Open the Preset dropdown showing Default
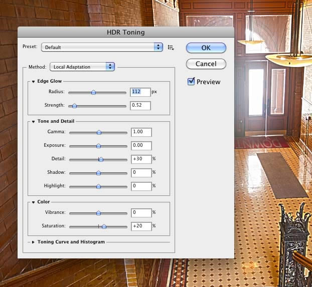This screenshot has height=287, width=312. coord(102,47)
